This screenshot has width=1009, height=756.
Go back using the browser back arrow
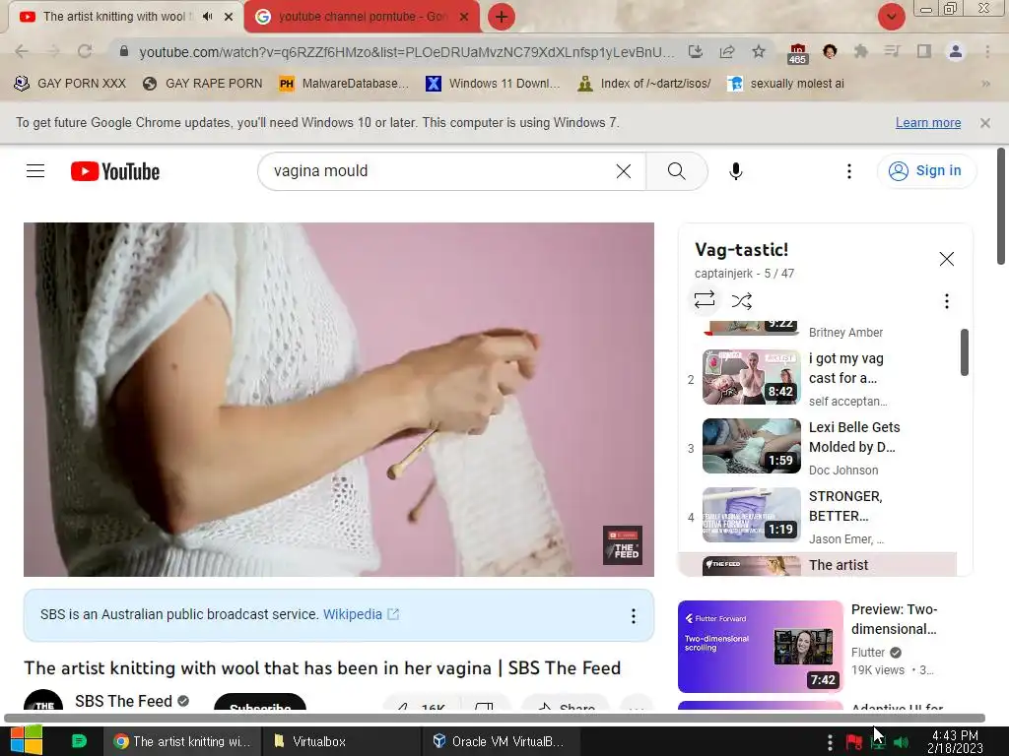pyautogui.click(x=22, y=51)
